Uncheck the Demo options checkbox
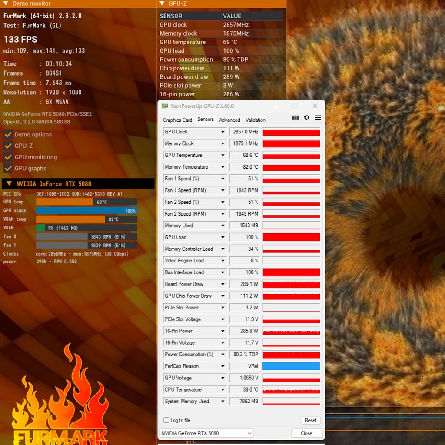445x445 pixels. click(x=8, y=135)
